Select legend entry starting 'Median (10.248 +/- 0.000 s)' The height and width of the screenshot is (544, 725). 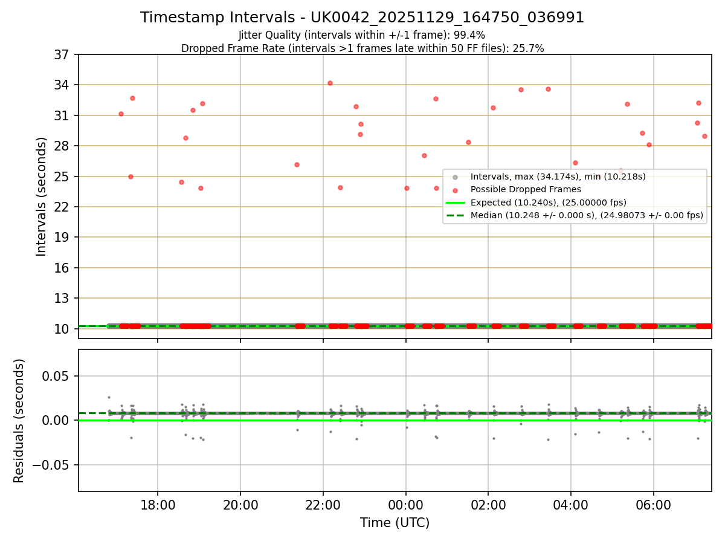click(587, 215)
